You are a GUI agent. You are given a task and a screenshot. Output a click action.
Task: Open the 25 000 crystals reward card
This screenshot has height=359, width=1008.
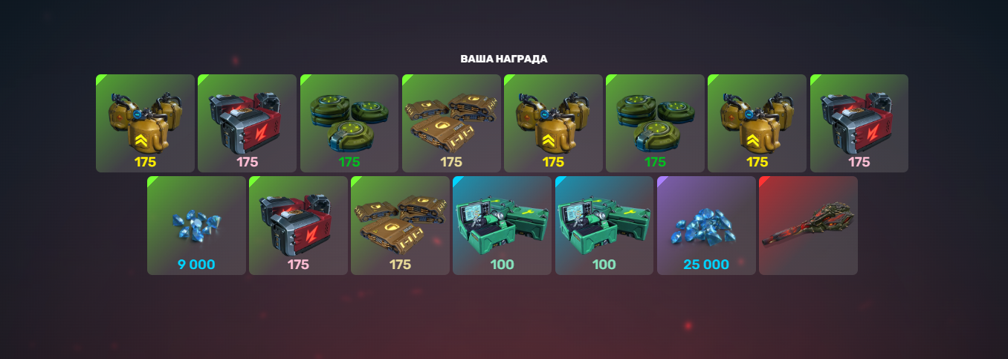tap(706, 225)
